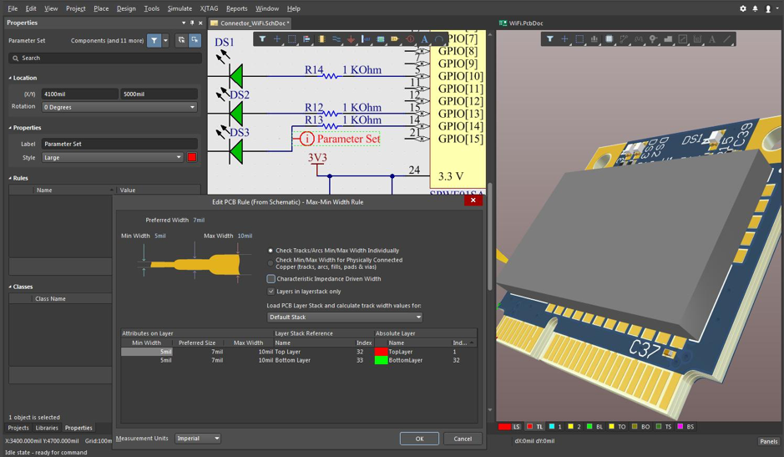The image size is (784, 457).
Task: Click the Cancel button in rule dialog
Action: tap(463, 439)
